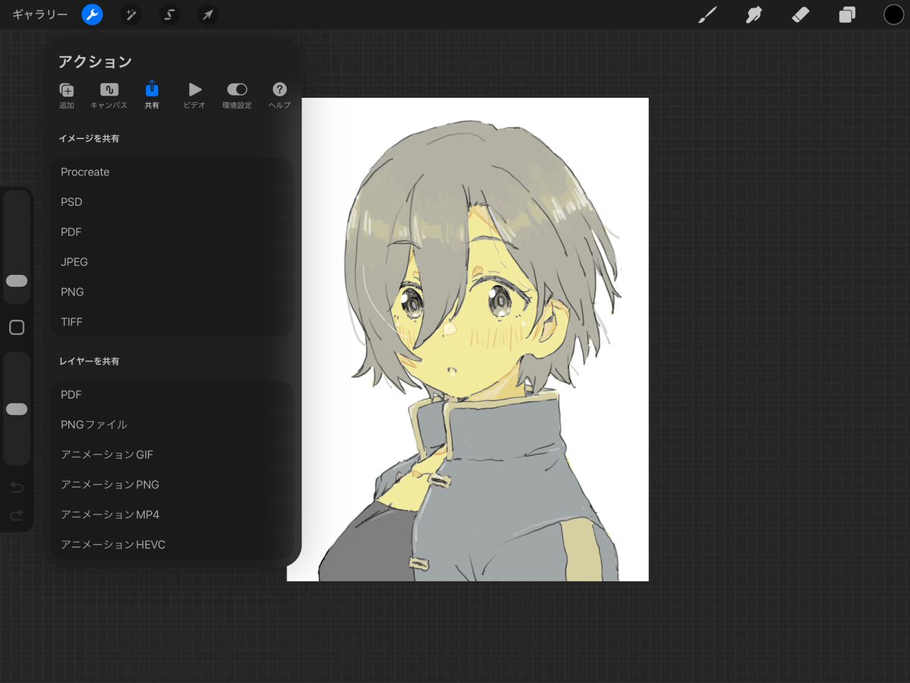
Task: Export the image as TIFF
Action: click(172, 322)
